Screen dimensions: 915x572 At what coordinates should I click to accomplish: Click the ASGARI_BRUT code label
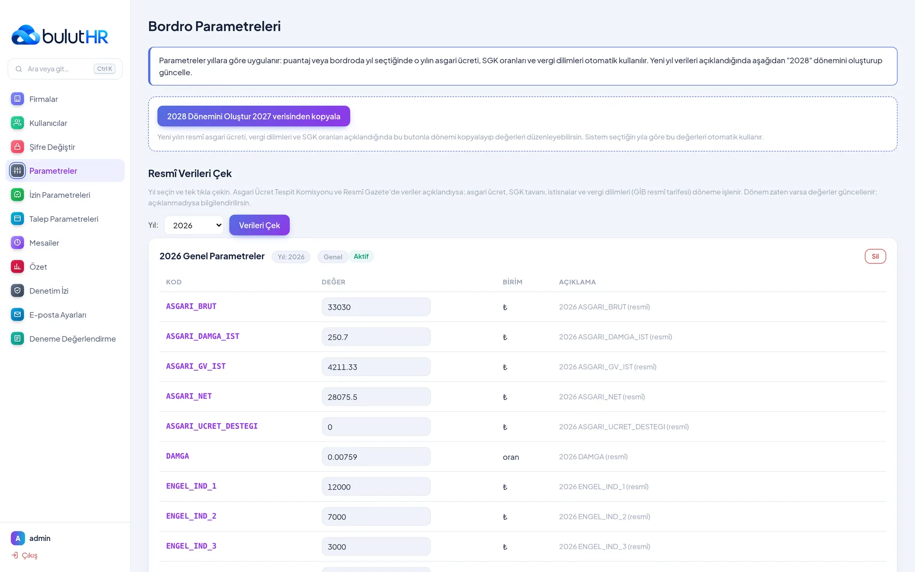(x=191, y=306)
